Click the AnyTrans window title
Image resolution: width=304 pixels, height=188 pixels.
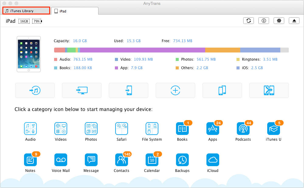point(152,3)
